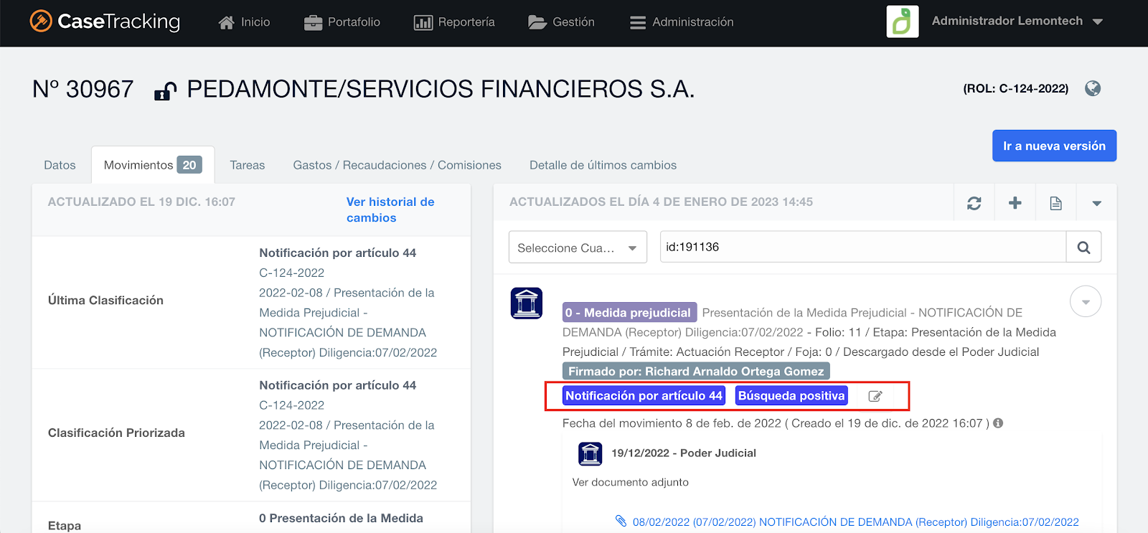The image size is (1148, 533).
Task: Open the Reportería menu
Action: click(x=454, y=22)
